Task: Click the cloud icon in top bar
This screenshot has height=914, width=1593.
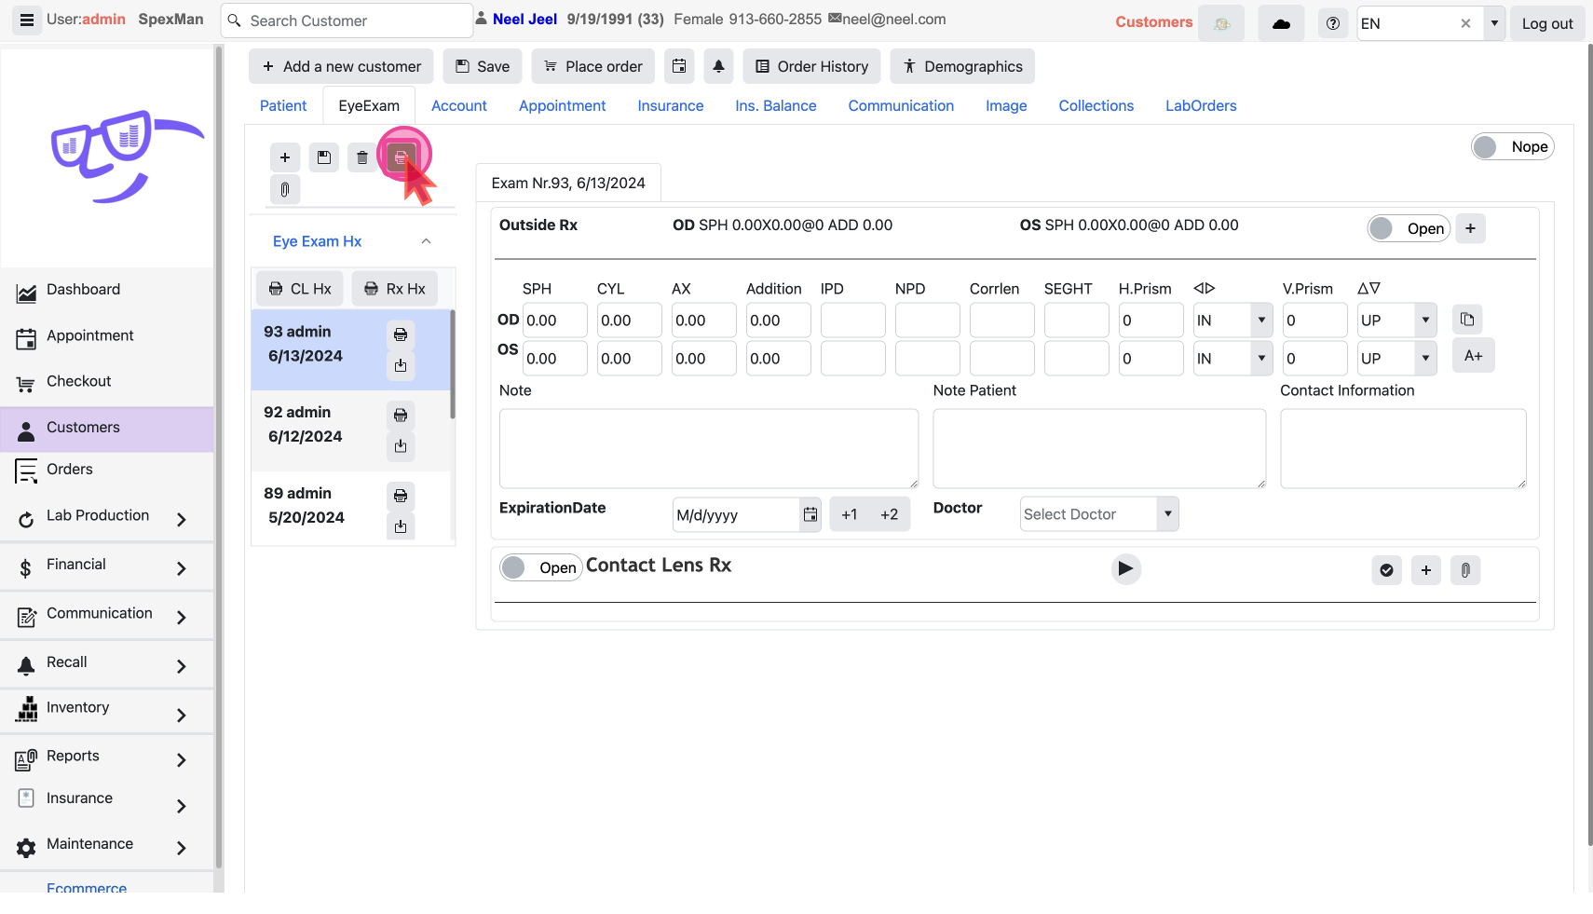Action: point(1281,23)
